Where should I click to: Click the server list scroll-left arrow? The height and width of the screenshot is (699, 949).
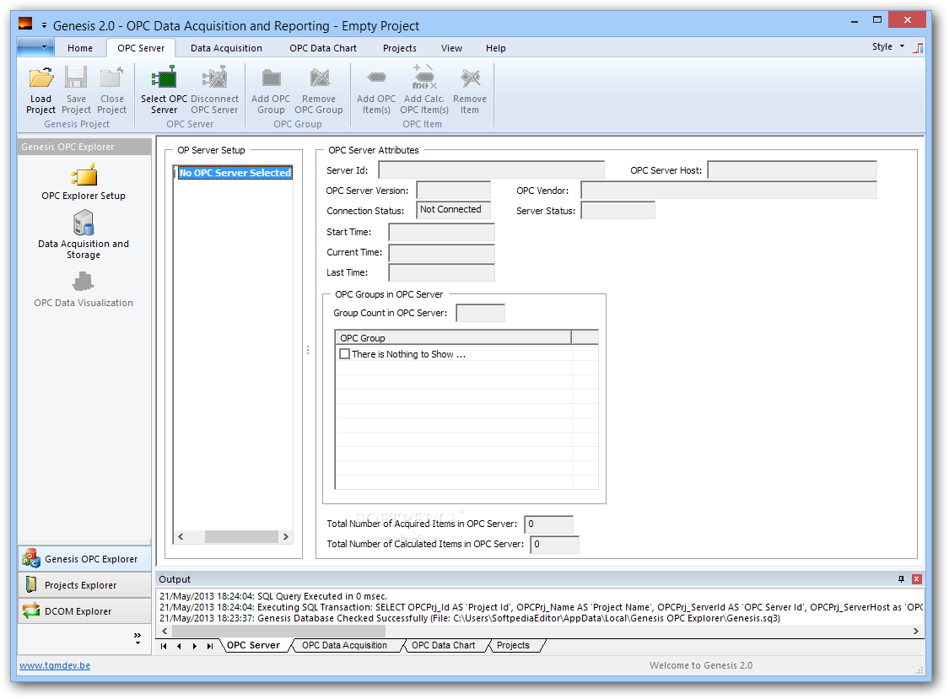[x=181, y=537]
